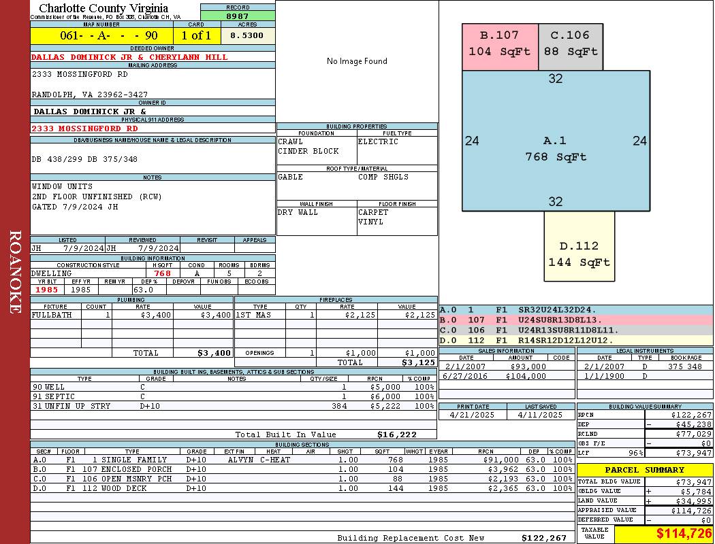Click the PARCEL SUMMARY yellow header

point(645,470)
